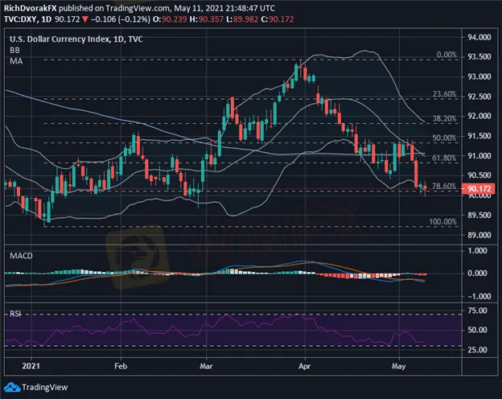Image resolution: width=502 pixels, height=399 pixels.
Task: Click the 61.80% Fibonacci level label
Action: pos(446,158)
